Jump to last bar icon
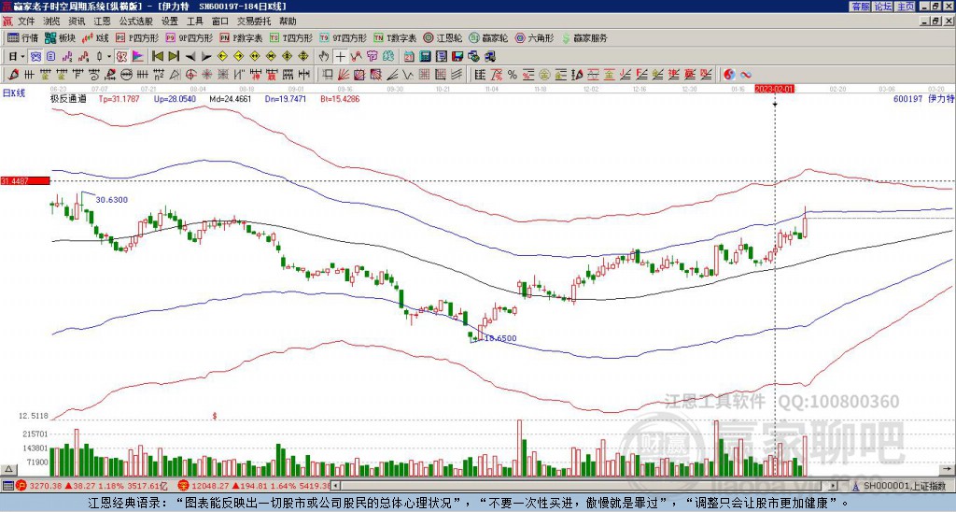Screen dimensions: 956x512 174,57
